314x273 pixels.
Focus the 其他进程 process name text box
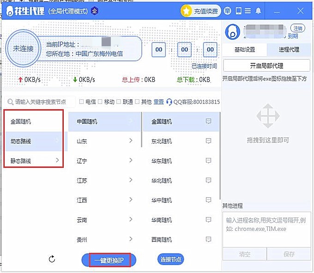tap(266, 229)
